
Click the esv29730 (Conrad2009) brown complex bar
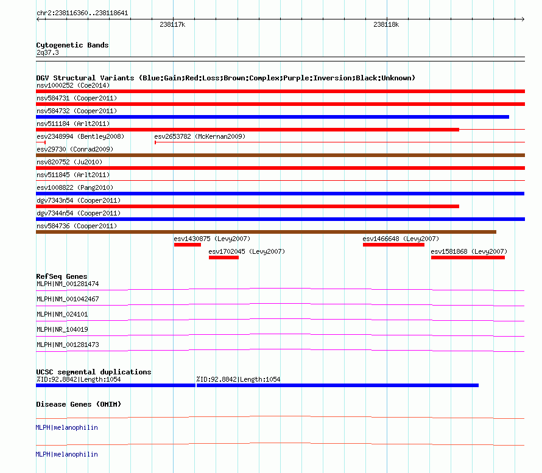280,155
